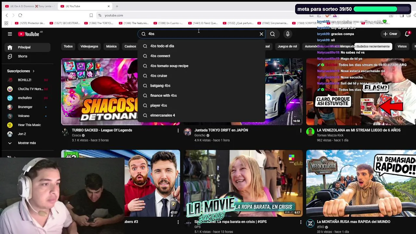The width and height of the screenshot is (416, 234).
Task: Open the LA MONTAÑA RUSA video thumbnail
Action: (x=361, y=183)
